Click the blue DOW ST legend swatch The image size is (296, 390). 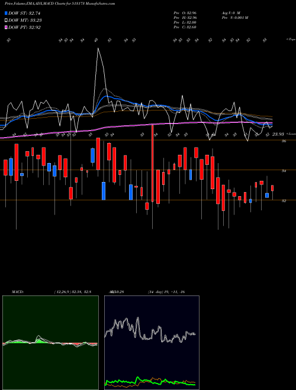point(7,13)
